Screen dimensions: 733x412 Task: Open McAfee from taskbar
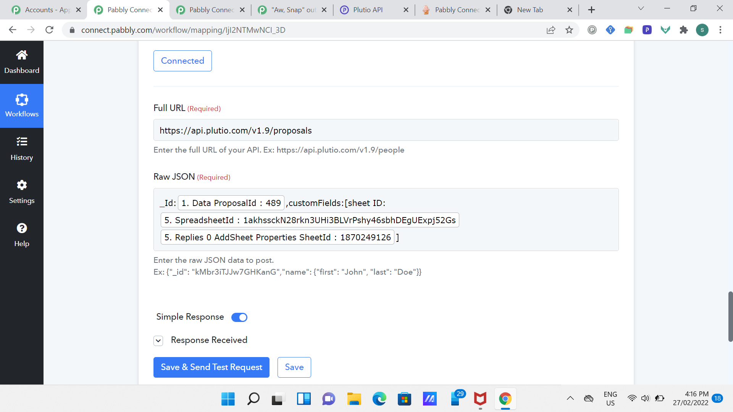tap(480, 399)
